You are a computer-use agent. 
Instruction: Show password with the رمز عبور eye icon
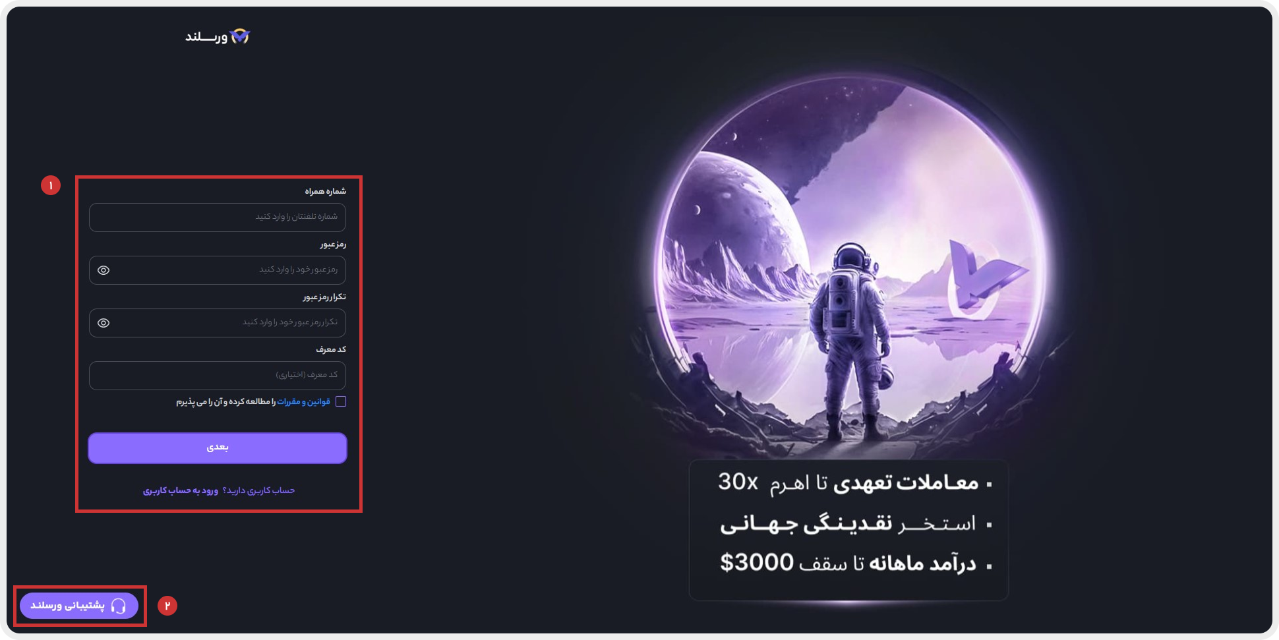tap(104, 270)
